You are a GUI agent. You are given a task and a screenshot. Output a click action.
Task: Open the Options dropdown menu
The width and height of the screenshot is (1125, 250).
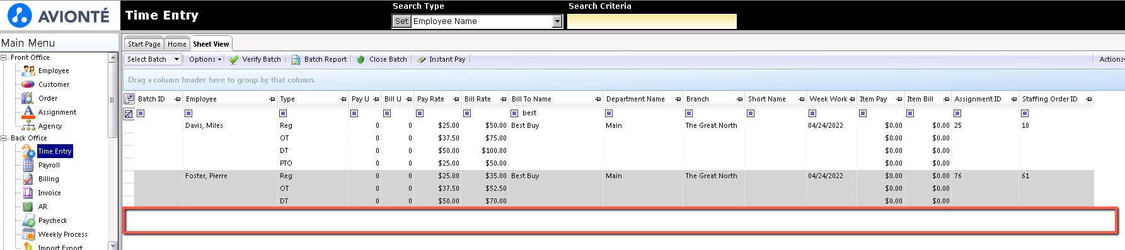(205, 59)
